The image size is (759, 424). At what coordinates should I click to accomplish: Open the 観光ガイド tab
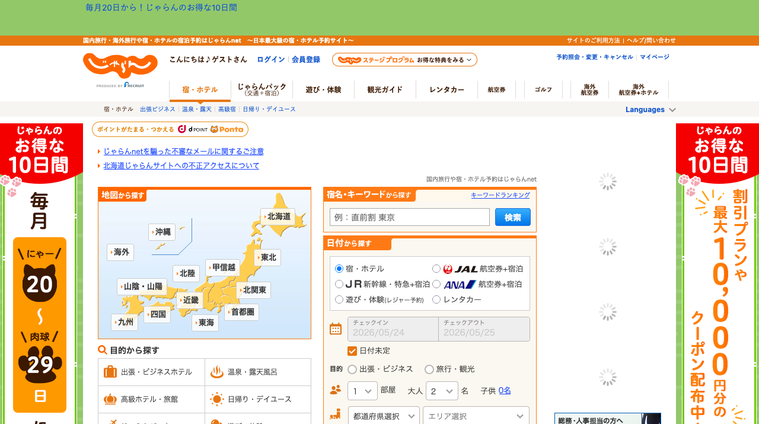(385, 90)
